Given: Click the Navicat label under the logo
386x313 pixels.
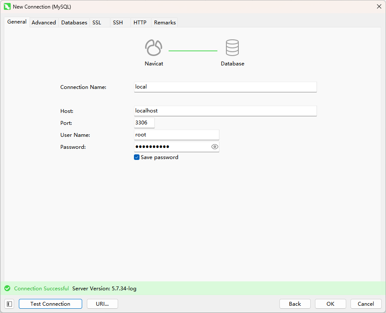Looking at the screenshot, I should click(154, 63).
